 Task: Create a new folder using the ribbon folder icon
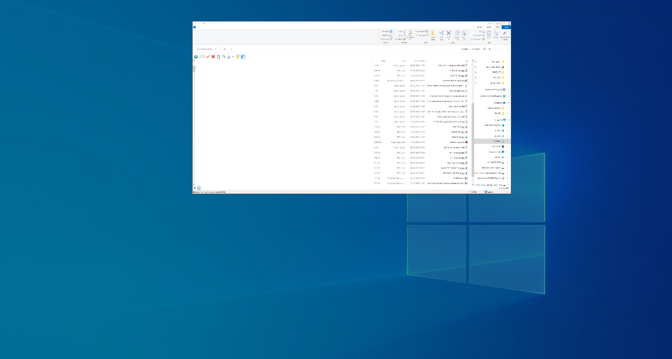point(432,33)
